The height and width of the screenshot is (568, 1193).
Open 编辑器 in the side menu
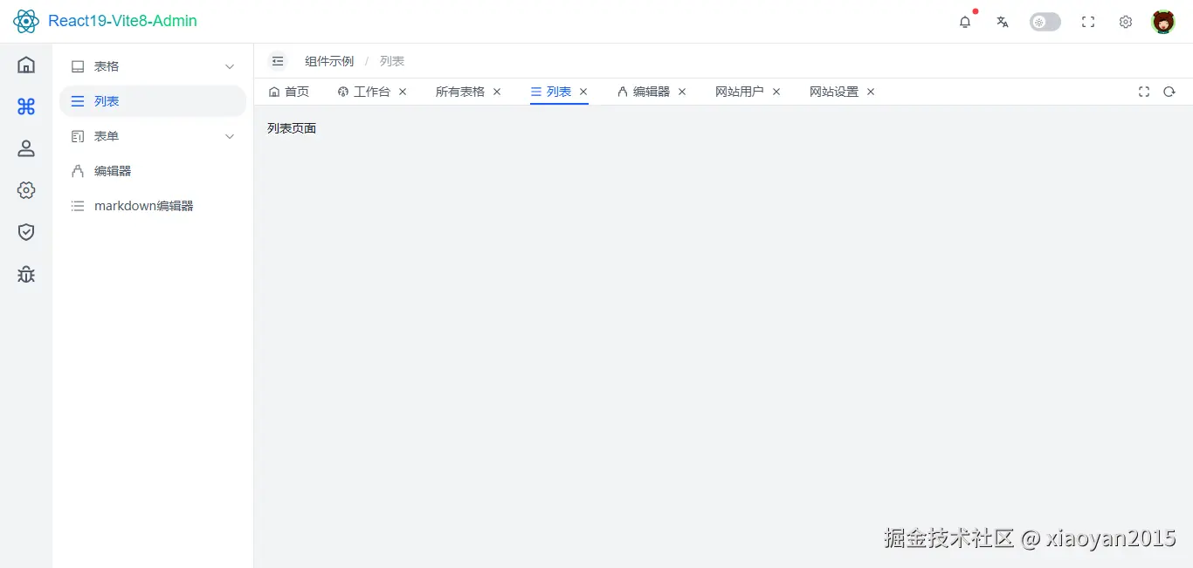(153, 171)
